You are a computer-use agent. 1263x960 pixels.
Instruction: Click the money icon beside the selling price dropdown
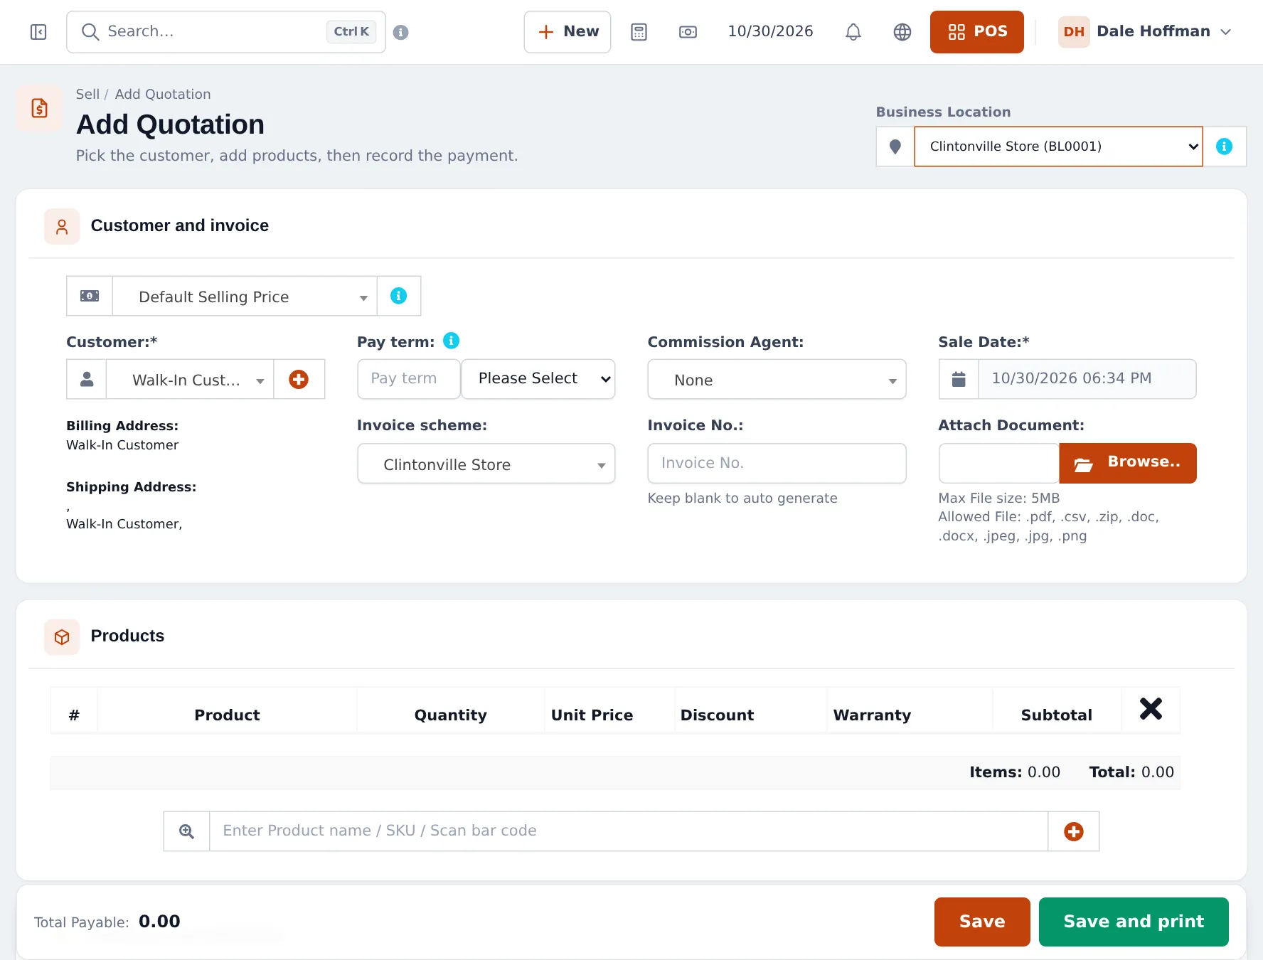90,296
